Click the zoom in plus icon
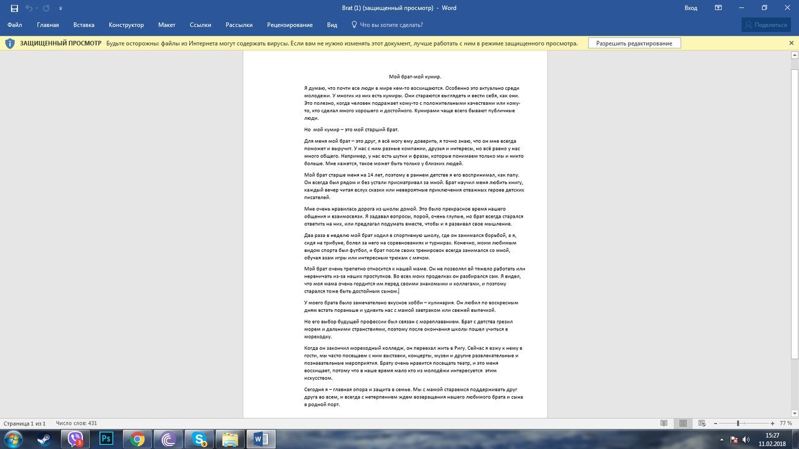This screenshot has width=799, height=449. tap(773, 423)
